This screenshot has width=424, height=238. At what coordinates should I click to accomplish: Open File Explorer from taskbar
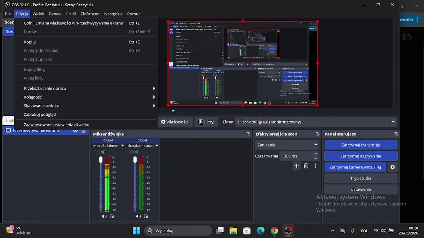233,230
